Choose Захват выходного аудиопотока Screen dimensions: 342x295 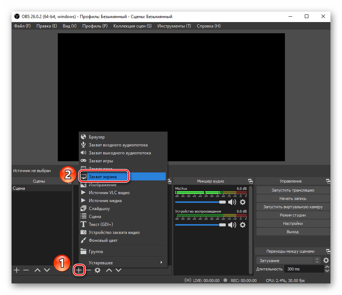coord(123,153)
